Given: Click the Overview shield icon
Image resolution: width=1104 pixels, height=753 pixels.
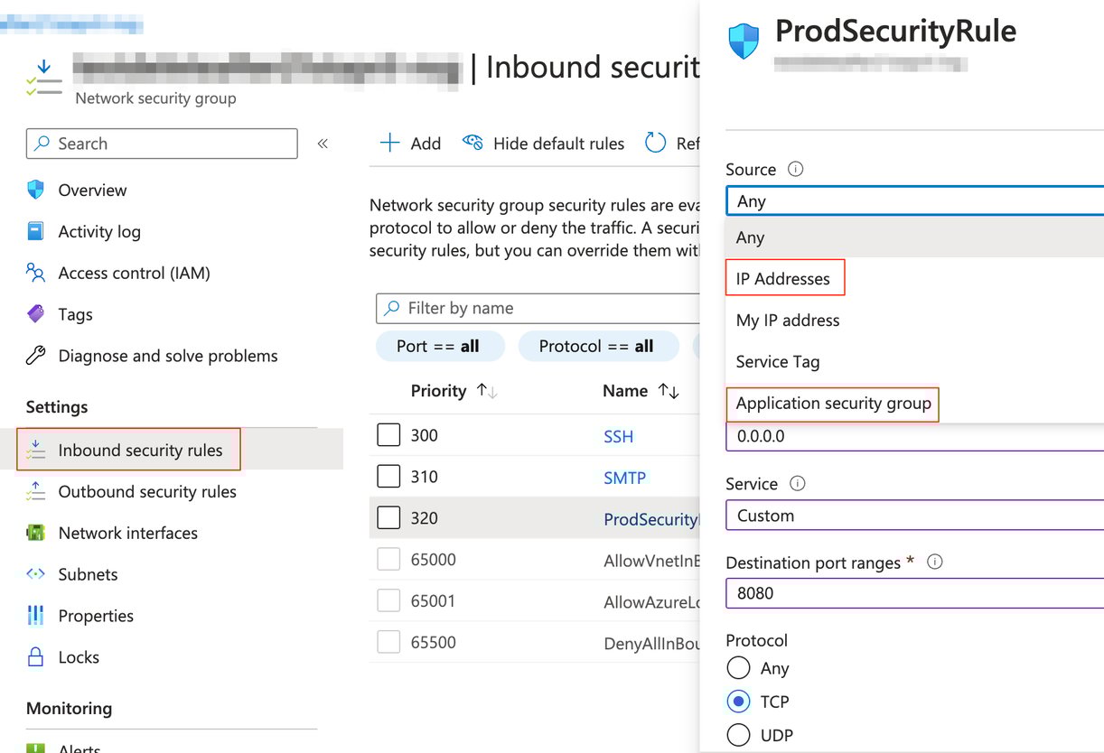Looking at the screenshot, I should point(35,190).
